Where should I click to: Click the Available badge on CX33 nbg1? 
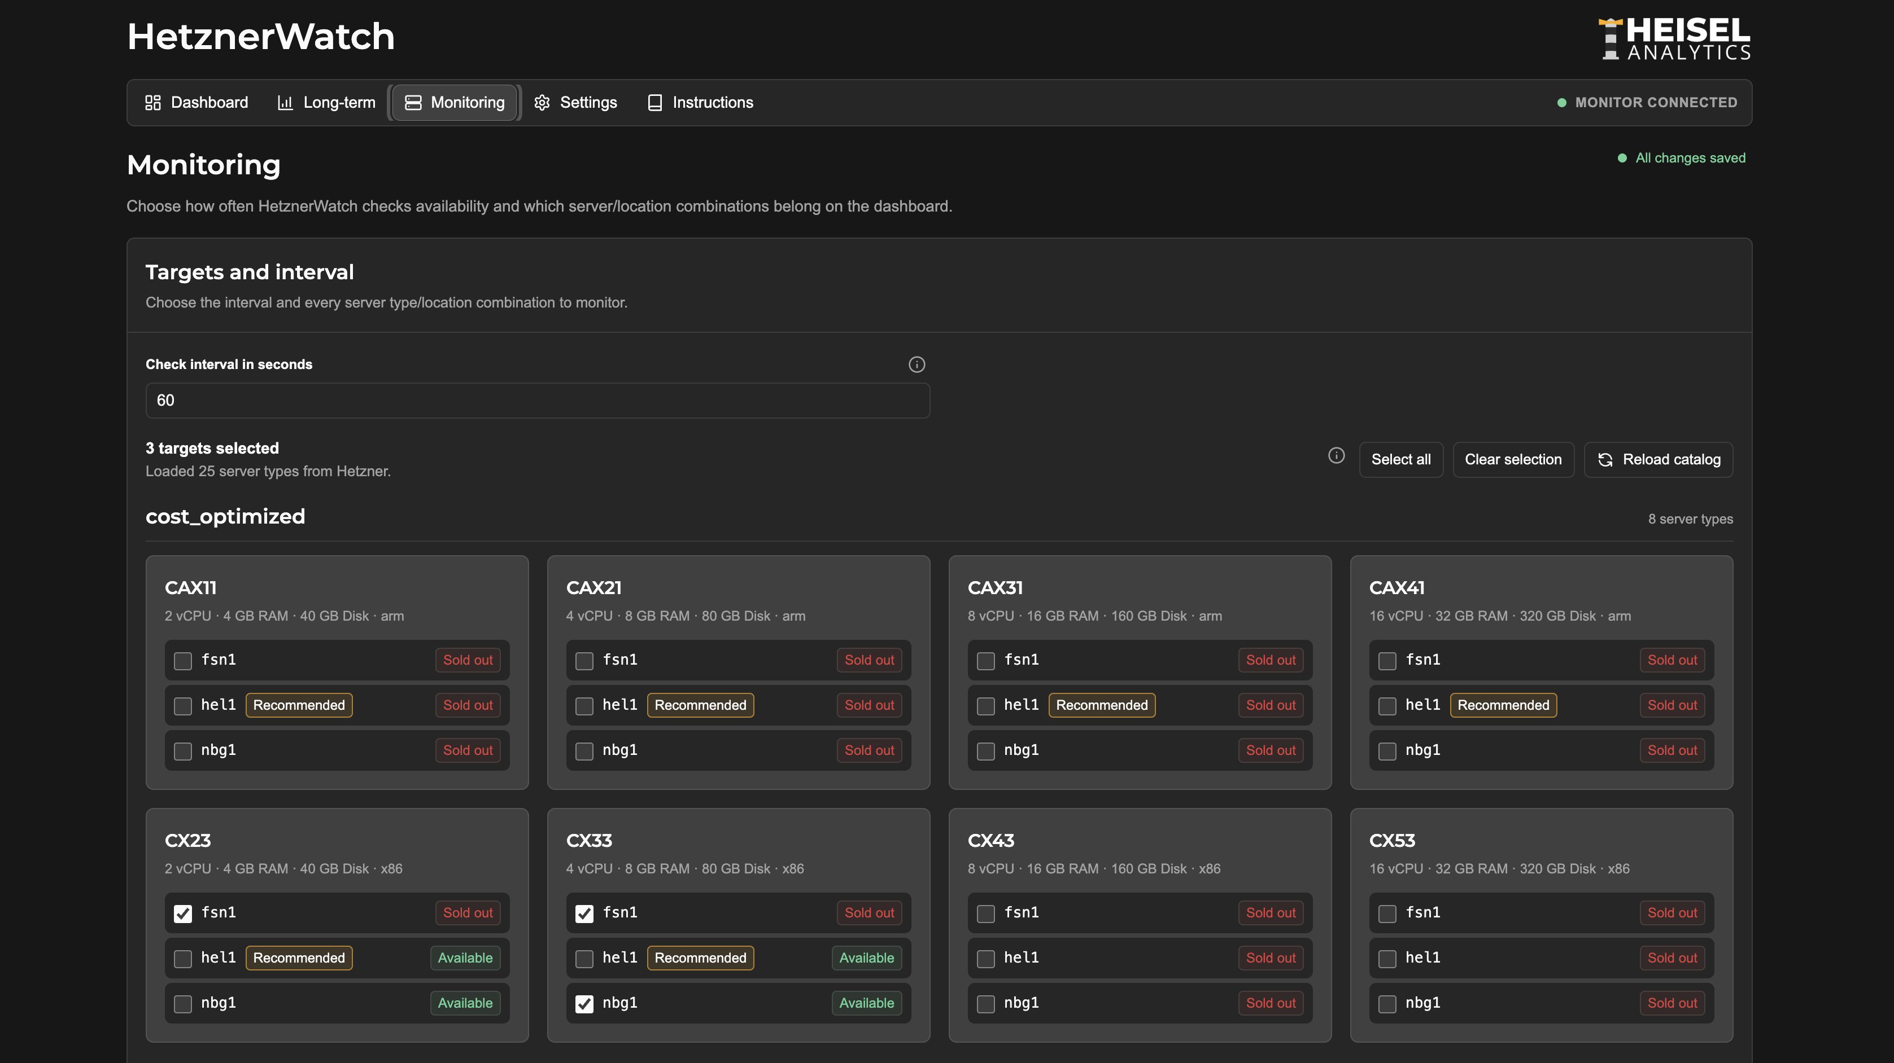click(x=867, y=1004)
